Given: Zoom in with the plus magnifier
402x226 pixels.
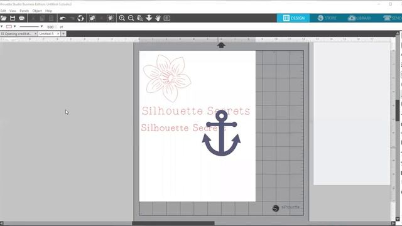Looking at the screenshot, I should coord(122,18).
